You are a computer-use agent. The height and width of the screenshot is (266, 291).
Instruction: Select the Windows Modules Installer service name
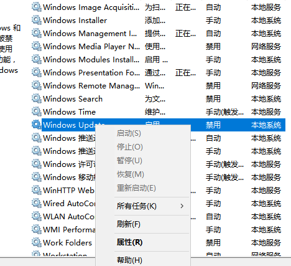click(x=91, y=60)
